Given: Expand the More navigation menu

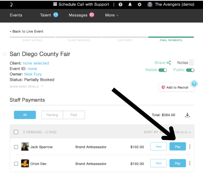Looking at the screenshot, I should pyautogui.click(x=112, y=15).
